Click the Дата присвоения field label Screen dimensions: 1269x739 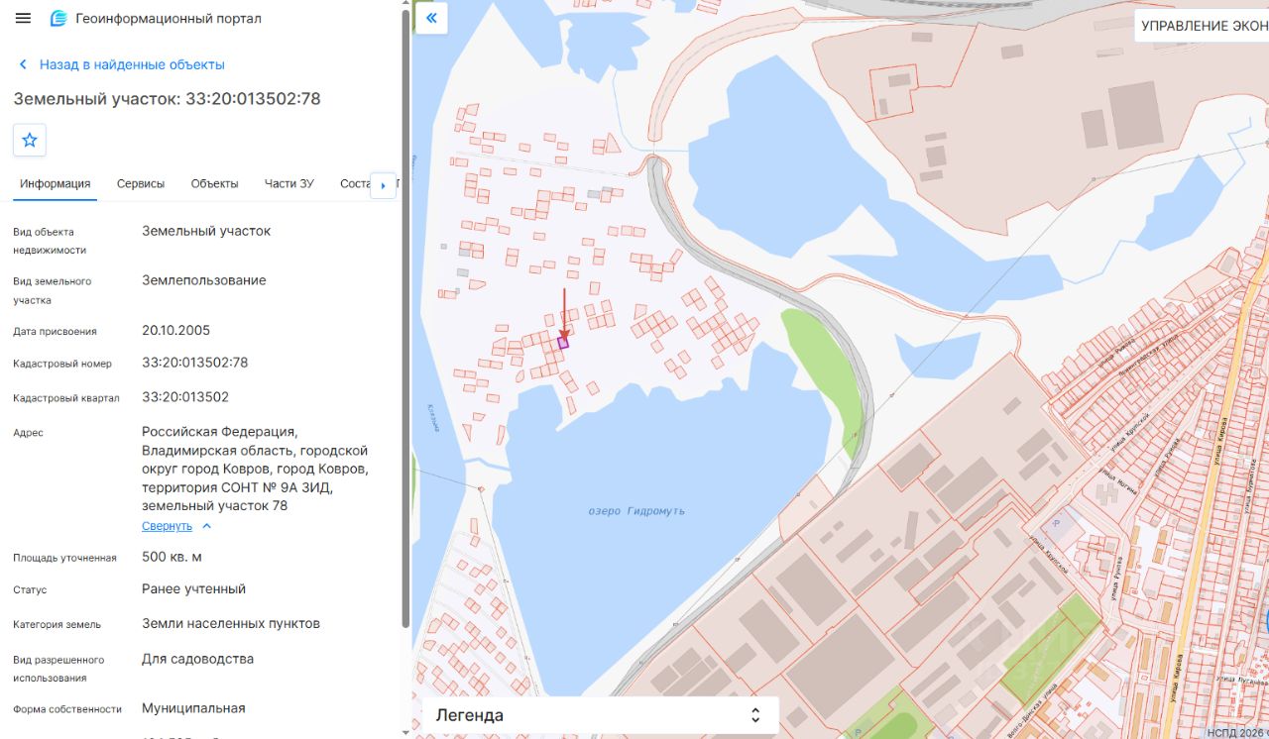tap(55, 332)
